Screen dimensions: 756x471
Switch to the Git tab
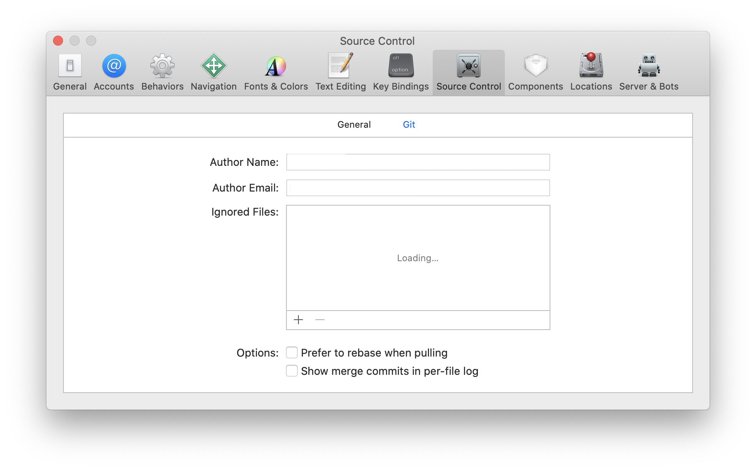(x=409, y=124)
